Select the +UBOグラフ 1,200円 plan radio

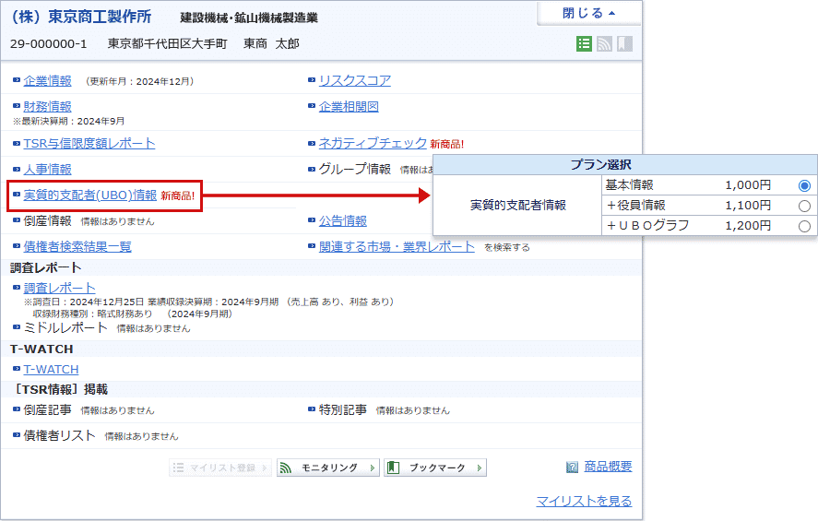[804, 226]
